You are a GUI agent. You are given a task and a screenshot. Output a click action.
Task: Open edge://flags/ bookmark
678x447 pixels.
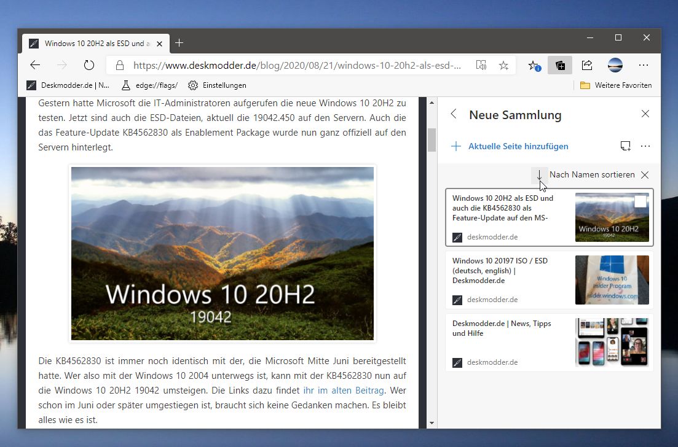pyautogui.click(x=149, y=85)
